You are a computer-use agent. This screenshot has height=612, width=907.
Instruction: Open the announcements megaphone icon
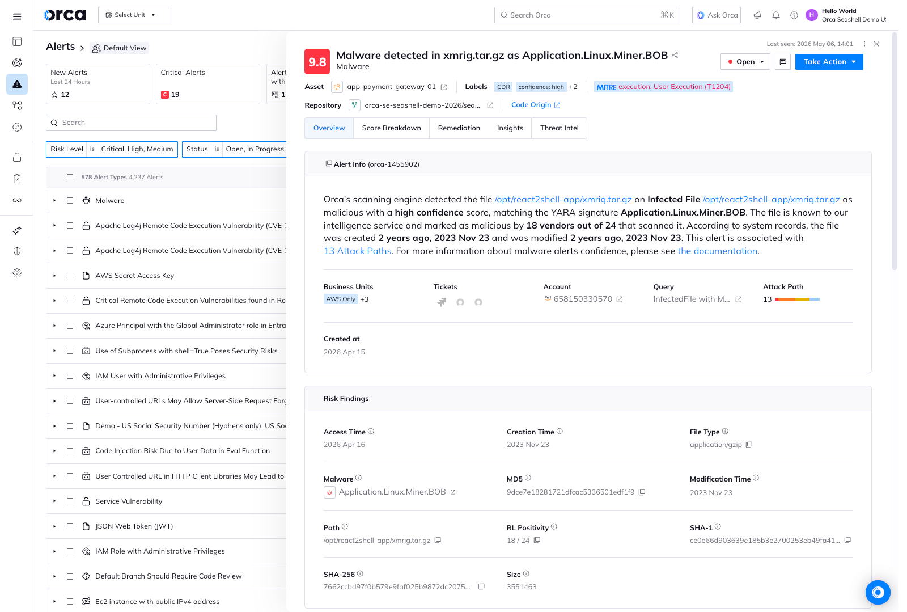coord(757,15)
